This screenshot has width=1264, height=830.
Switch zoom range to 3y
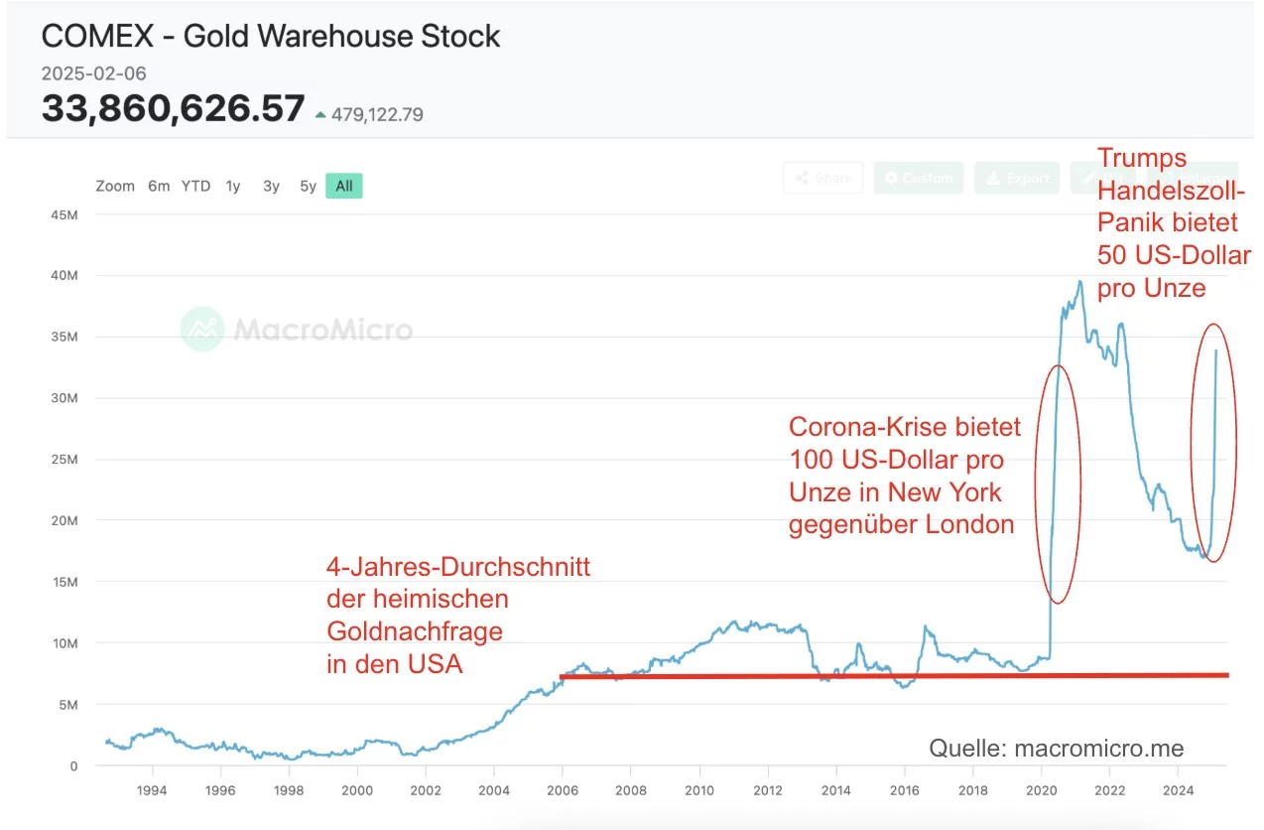271,186
